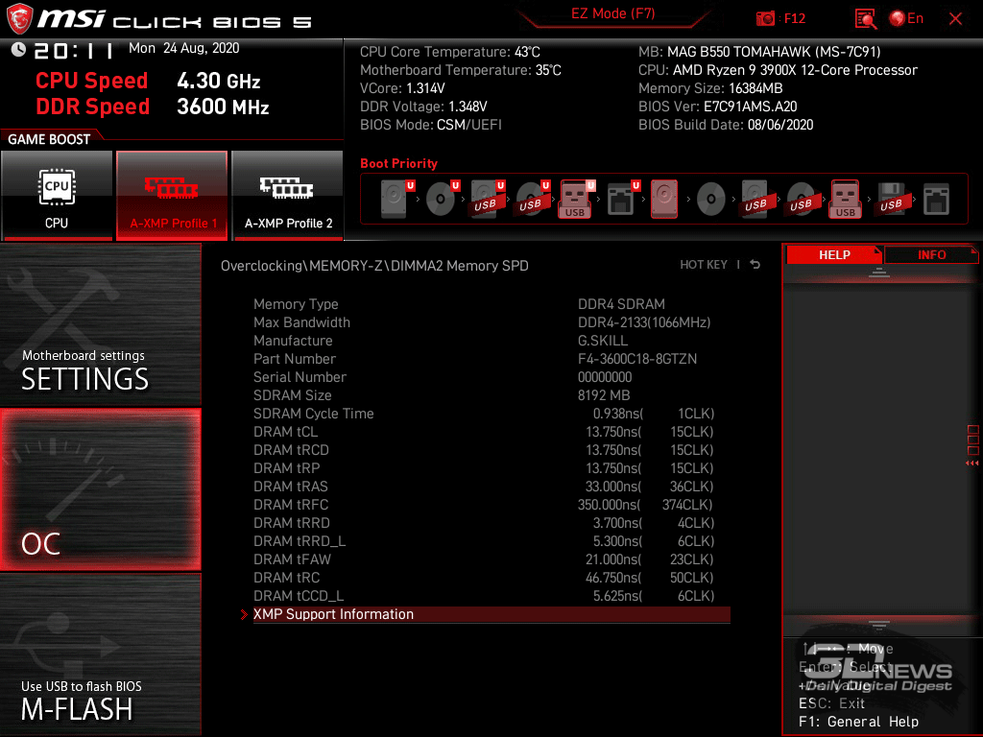Change language via the En globe icon
Viewport: 983px width, 737px height.
click(x=906, y=19)
